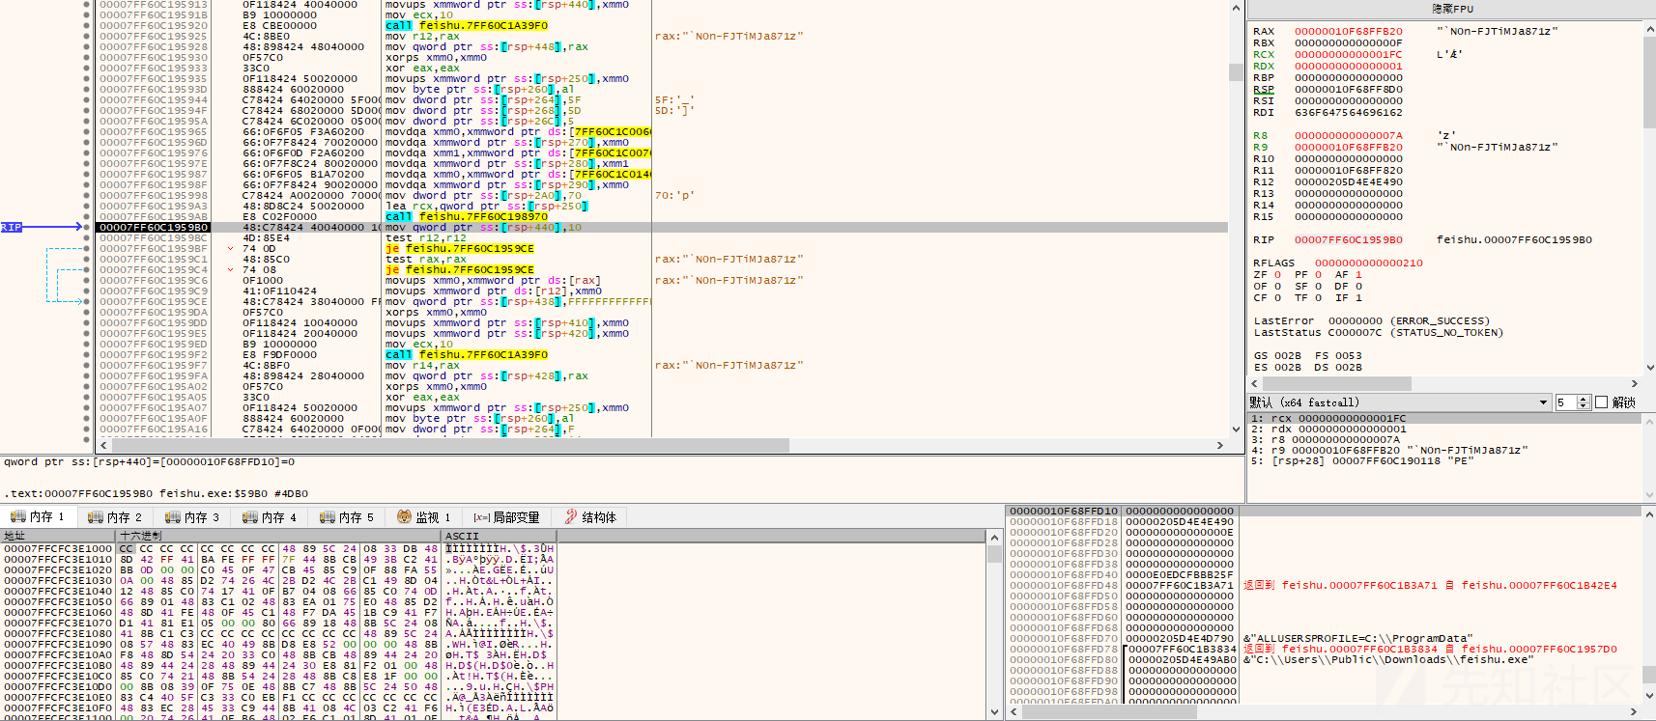This screenshot has width=1656, height=721.
Task: Toggle breakpoint on 'test r12,r12' row
Action: [x=87, y=238]
